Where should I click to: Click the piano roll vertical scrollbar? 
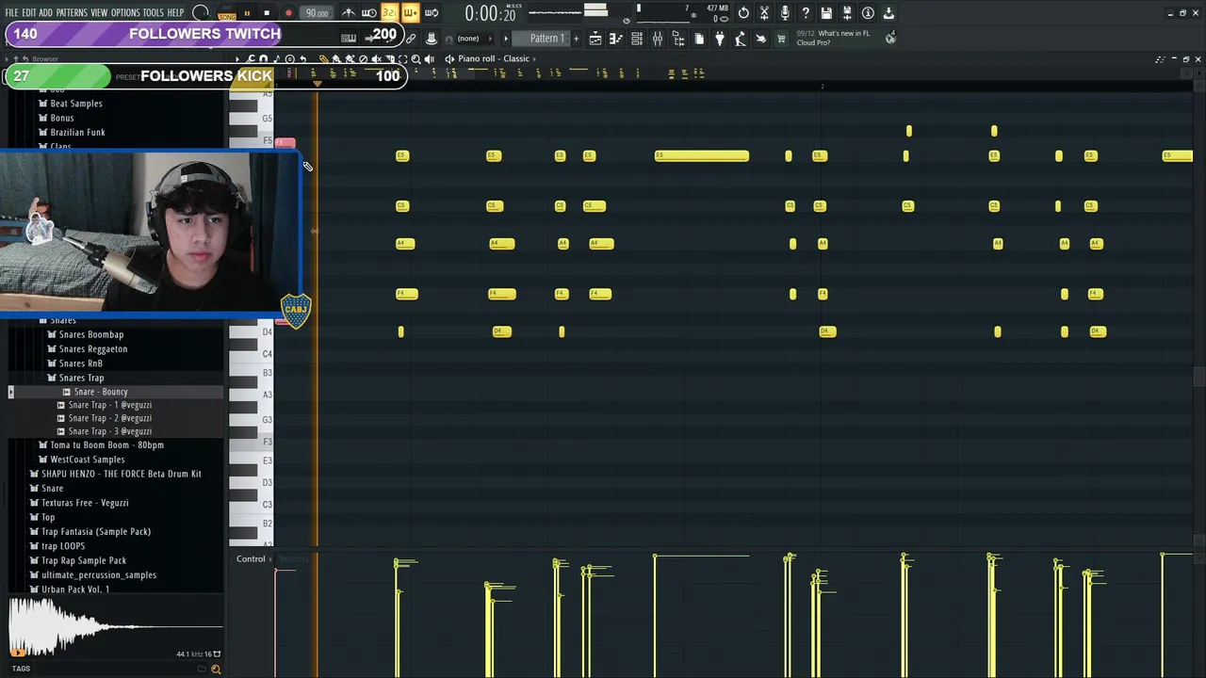click(1198, 377)
